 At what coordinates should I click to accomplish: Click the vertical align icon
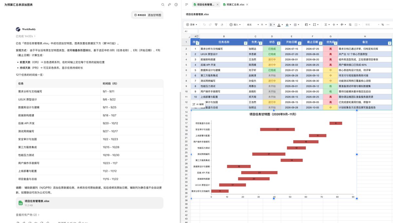[x=334, y=24]
